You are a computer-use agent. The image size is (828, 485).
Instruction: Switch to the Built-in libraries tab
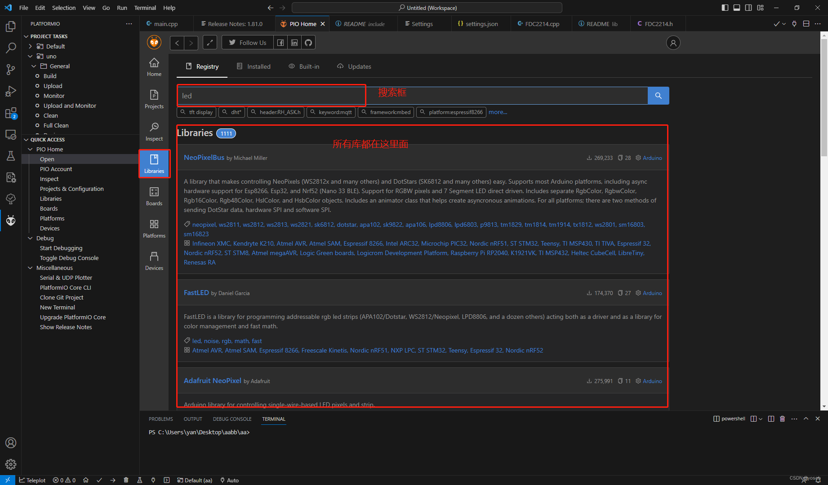[304, 66]
